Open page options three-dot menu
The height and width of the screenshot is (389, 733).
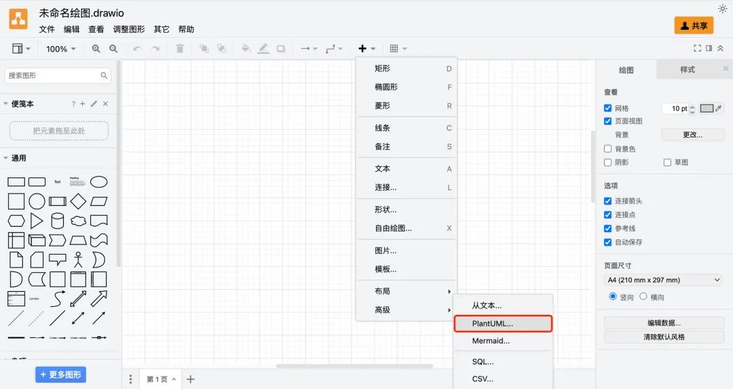tap(130, 379)
